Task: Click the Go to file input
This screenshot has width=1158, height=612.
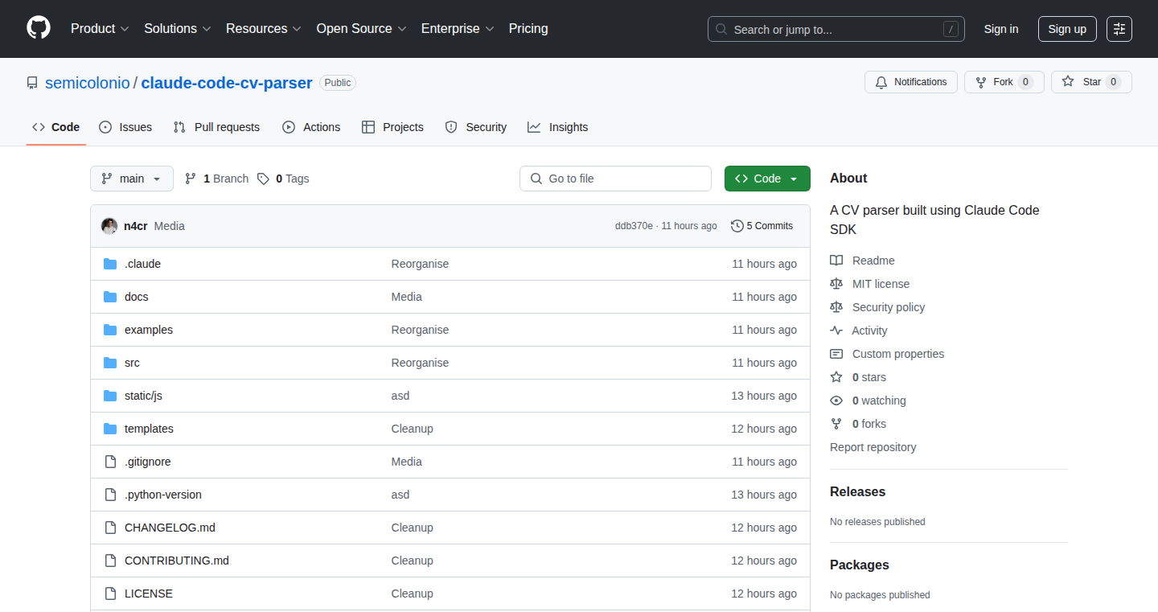Action: (615, 179)
